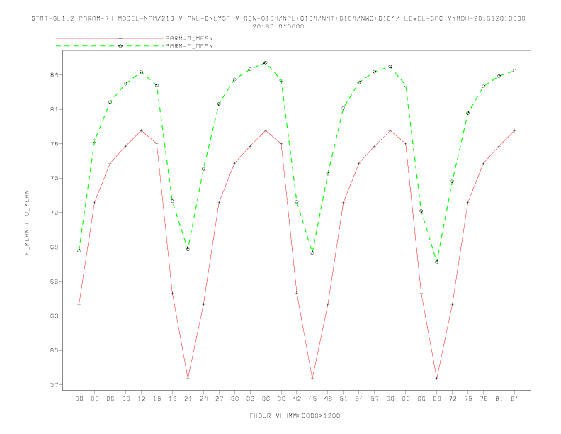This screenshot has width=561, height=434.
Task: Click the x-axis tick label 09
Action: [125, 399]
